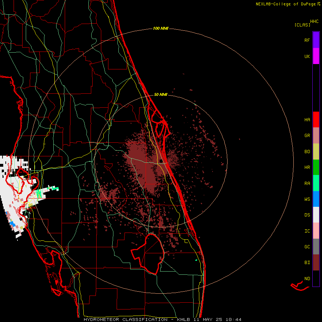Click the UK legend label
Image resolution: width=322 pixels, height=322 pixels.
(x=307, y=56)
